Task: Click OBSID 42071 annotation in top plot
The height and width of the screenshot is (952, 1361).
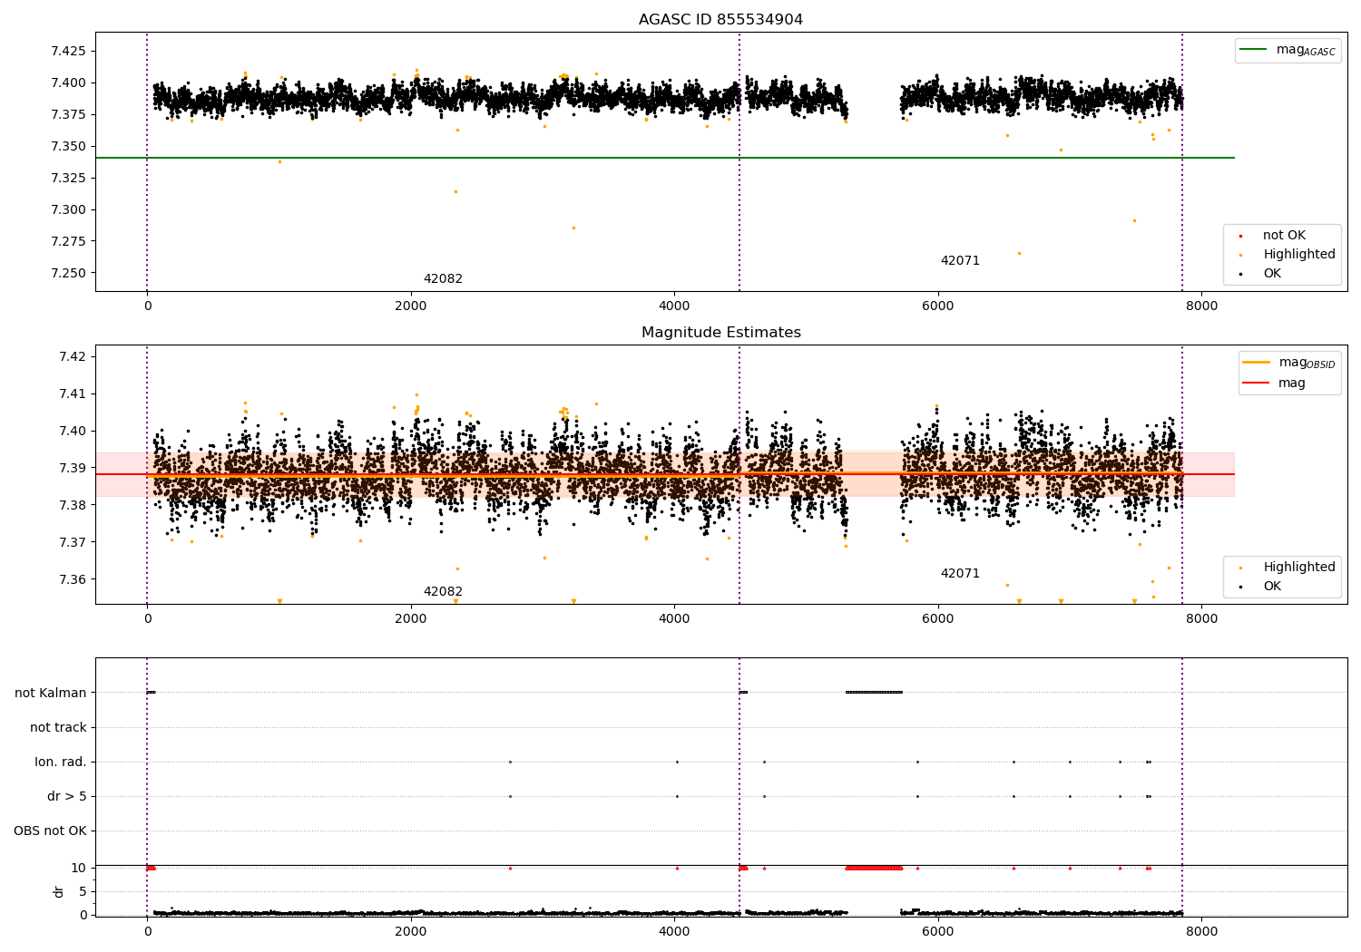Action: (x=960, y=261)
